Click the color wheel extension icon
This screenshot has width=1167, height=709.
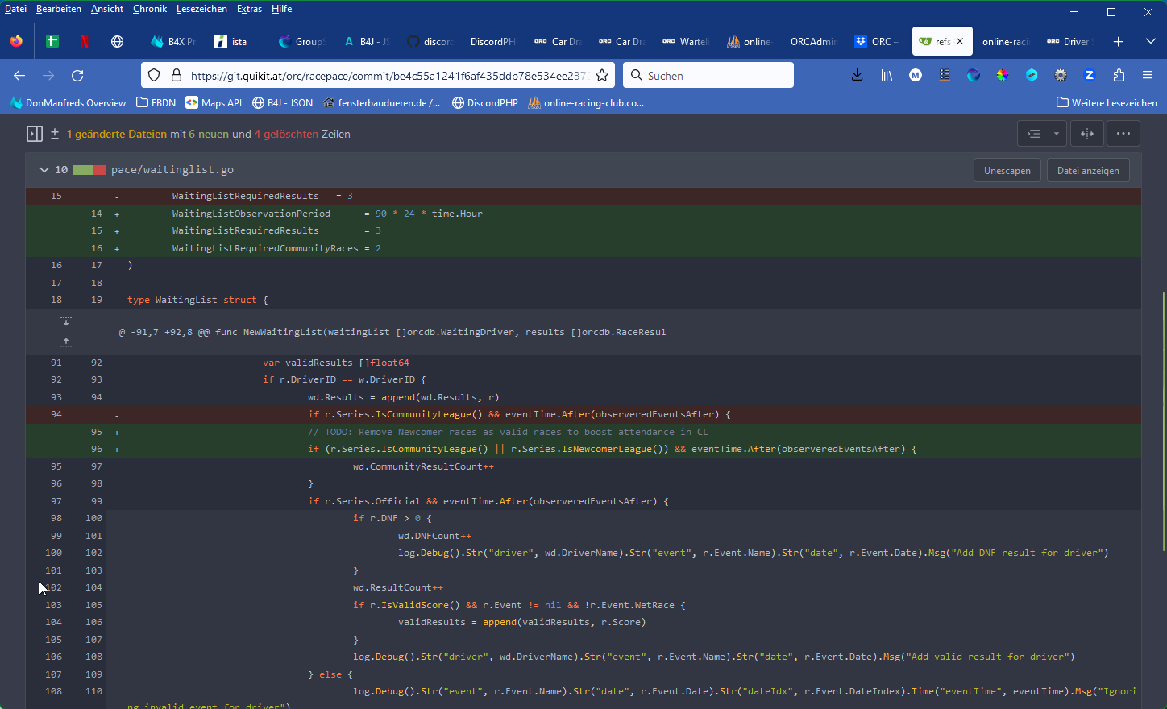tap(1003, 75)
